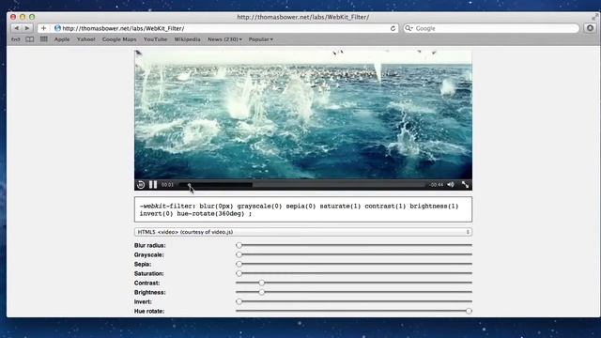This screenshot has width=601, height=338.
Task: Pause the video playback
Action: pos(153,185)
